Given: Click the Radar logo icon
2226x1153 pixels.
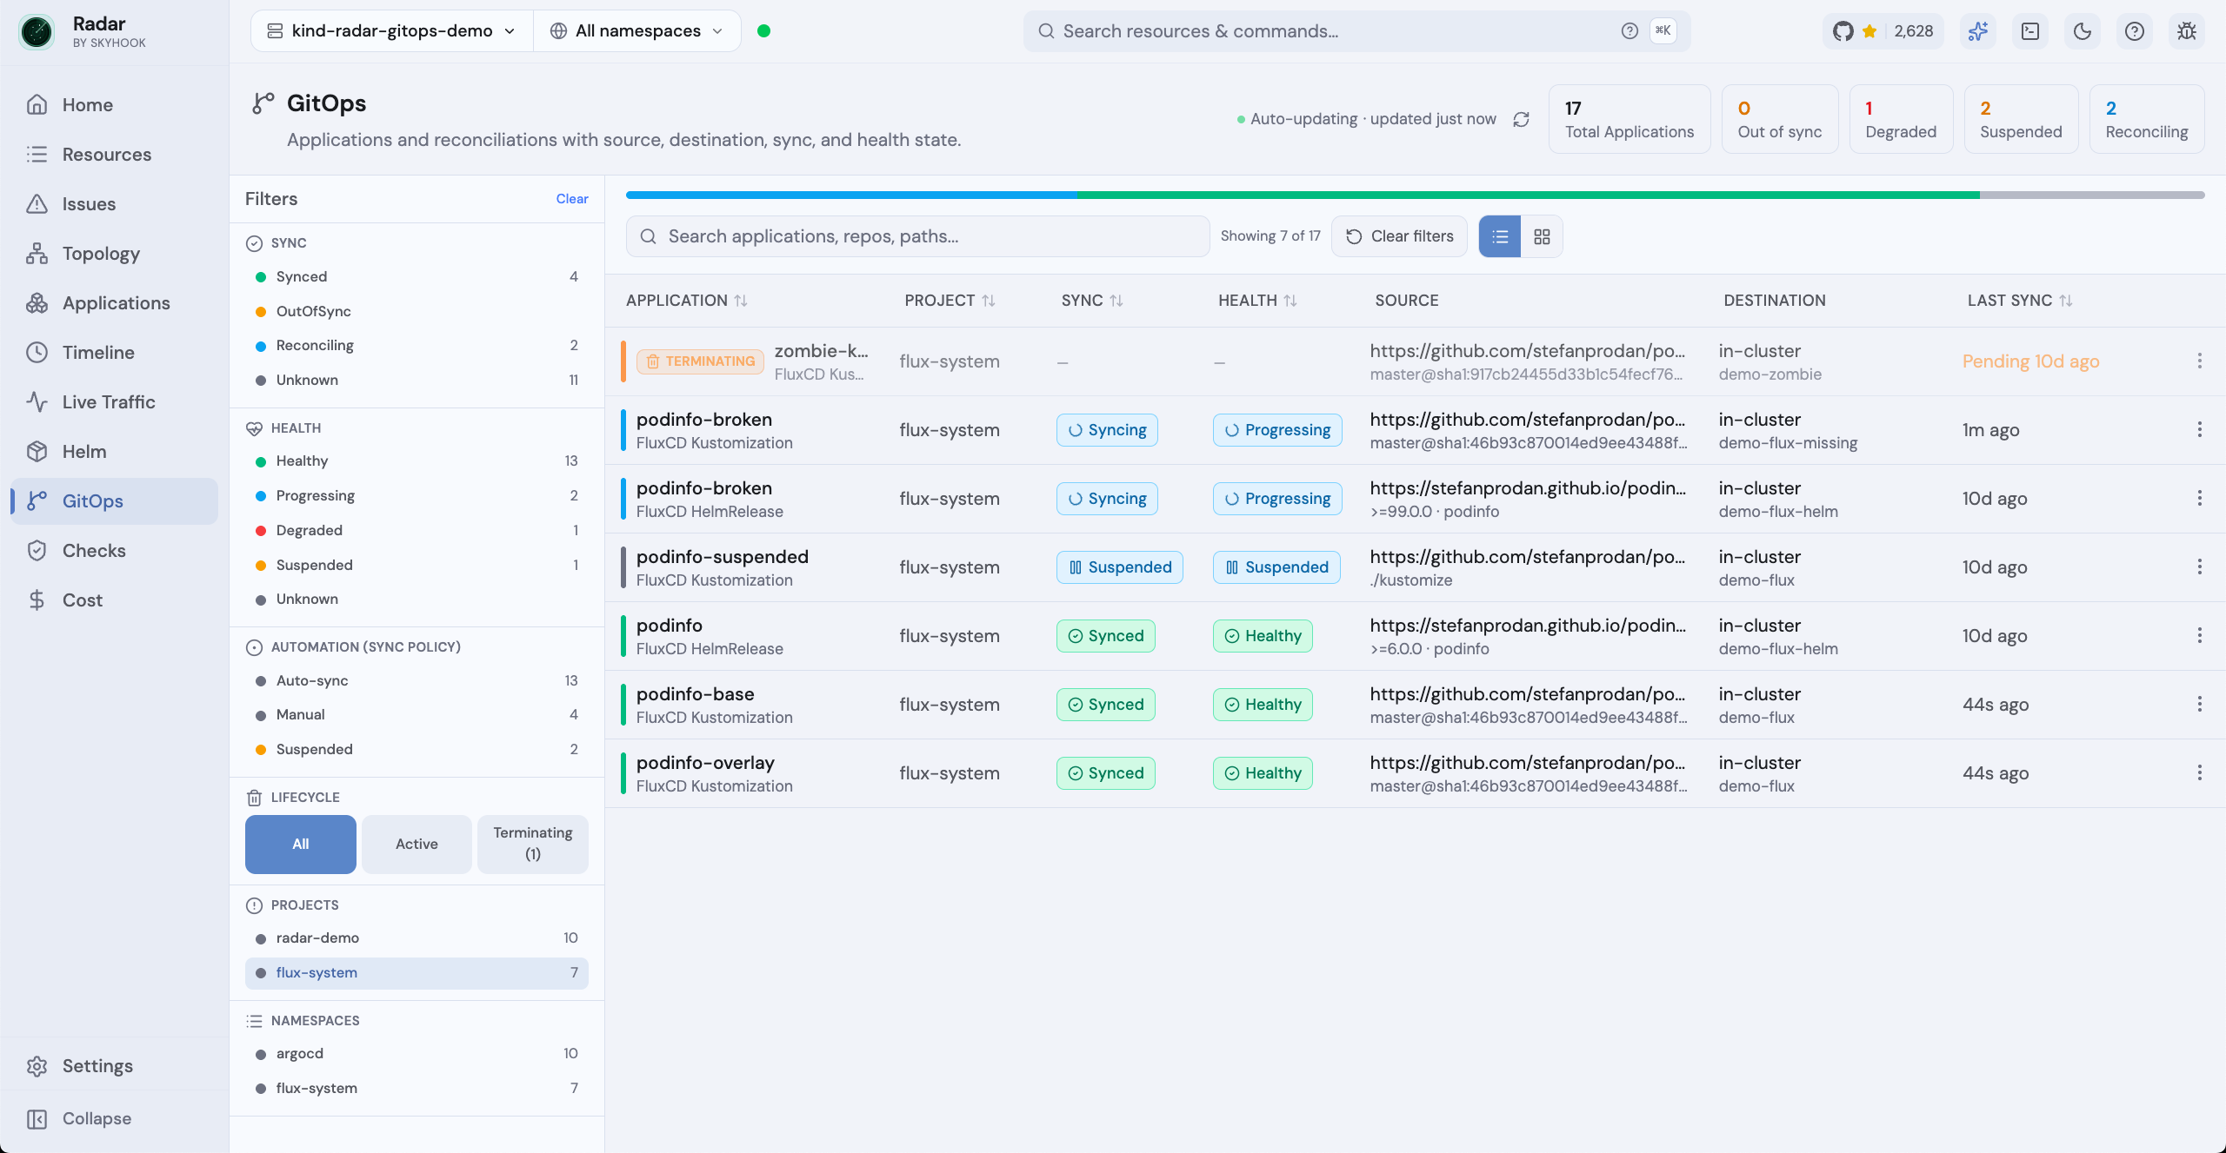Looking at the screenshot, I should [x=37, y=32].
